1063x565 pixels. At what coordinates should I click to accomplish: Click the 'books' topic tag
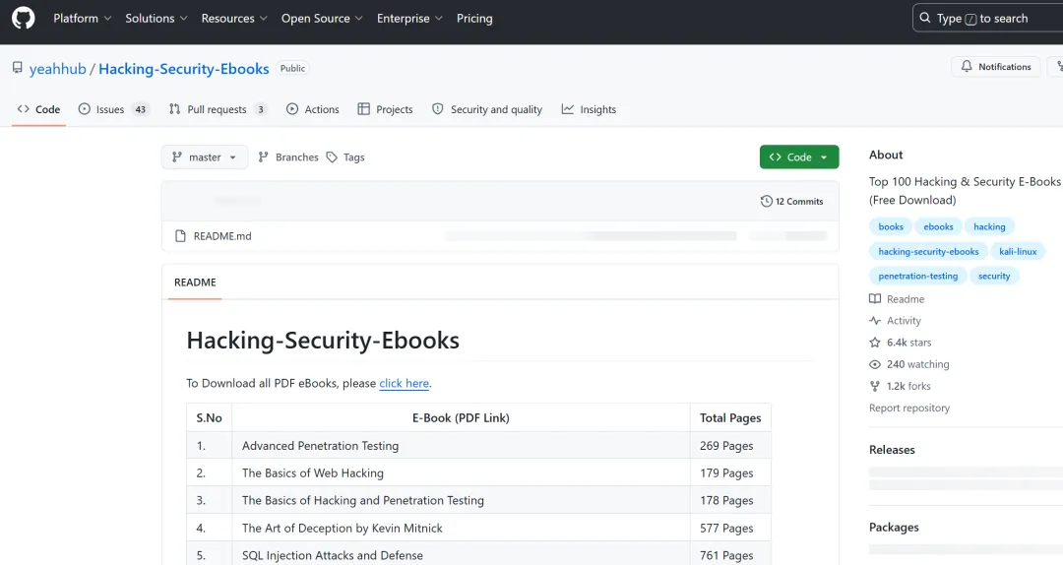891,226
